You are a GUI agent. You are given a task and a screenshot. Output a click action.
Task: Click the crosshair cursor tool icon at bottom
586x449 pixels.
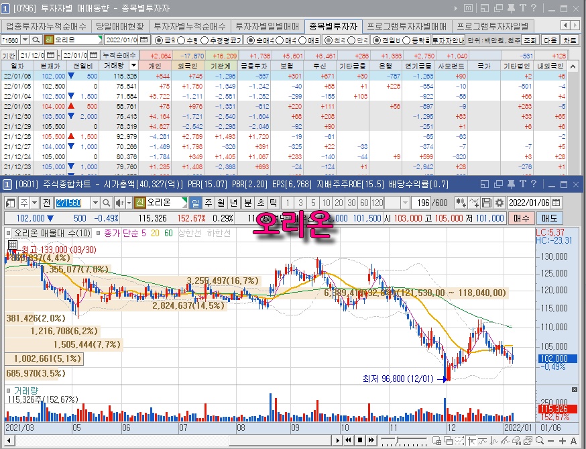(471, 441)
